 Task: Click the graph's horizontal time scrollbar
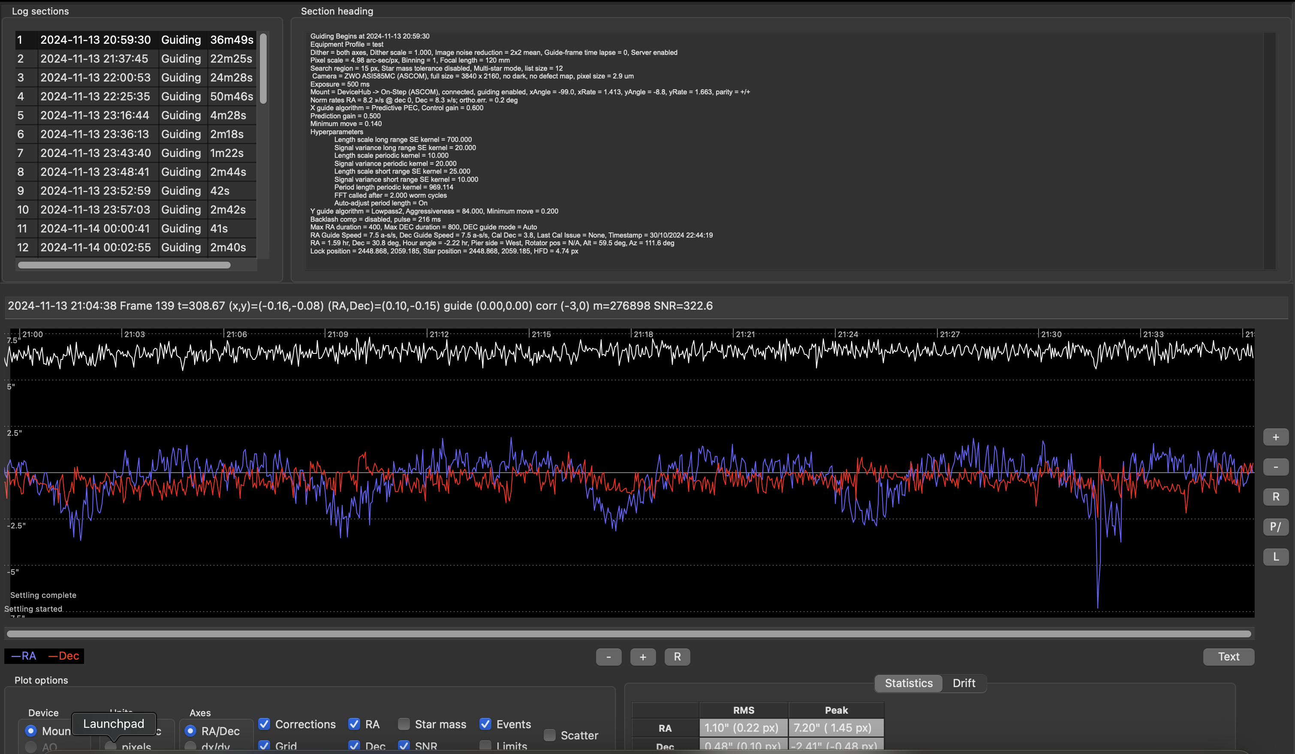click(x=629, y=634)
